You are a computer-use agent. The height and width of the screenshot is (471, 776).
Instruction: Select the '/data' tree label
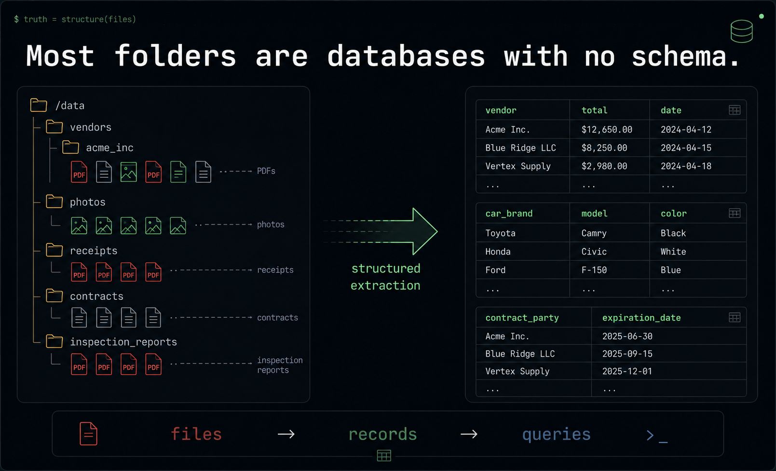(70, 106)
